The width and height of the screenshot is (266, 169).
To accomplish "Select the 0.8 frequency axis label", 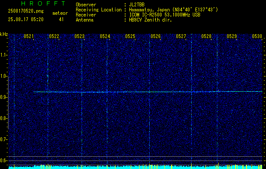I will (x=3, y=118).
